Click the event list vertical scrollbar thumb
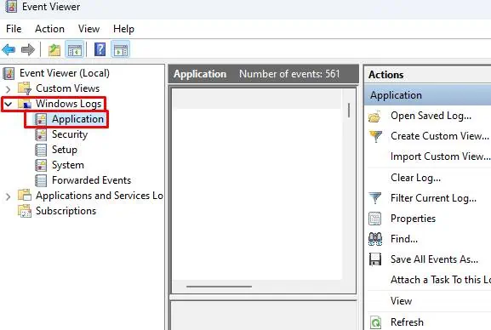 [x=349, y=111]
